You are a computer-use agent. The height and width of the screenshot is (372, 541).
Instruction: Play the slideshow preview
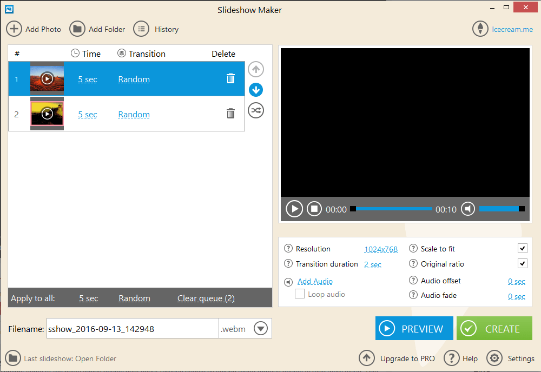tap(294, 208)
